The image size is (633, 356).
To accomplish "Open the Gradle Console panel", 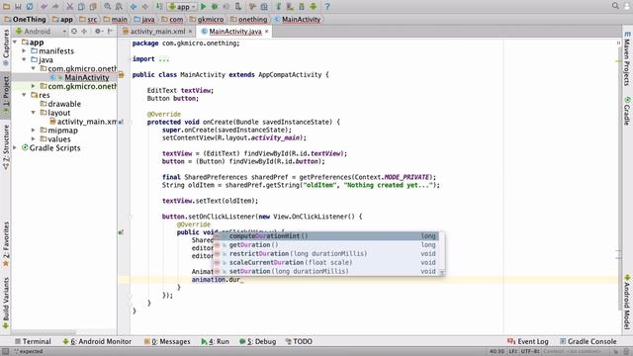I will (x=588, y=341).
